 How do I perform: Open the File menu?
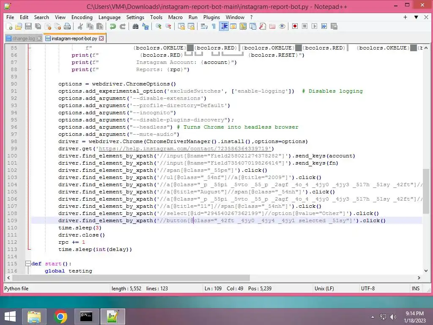tap(10, 17)
